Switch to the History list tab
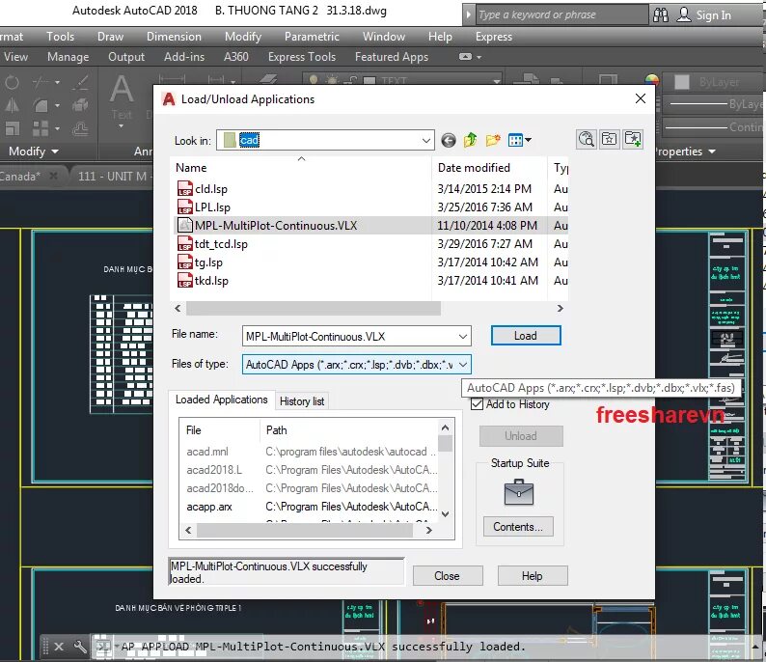This screenshot has height=662, width=766. 302,401
